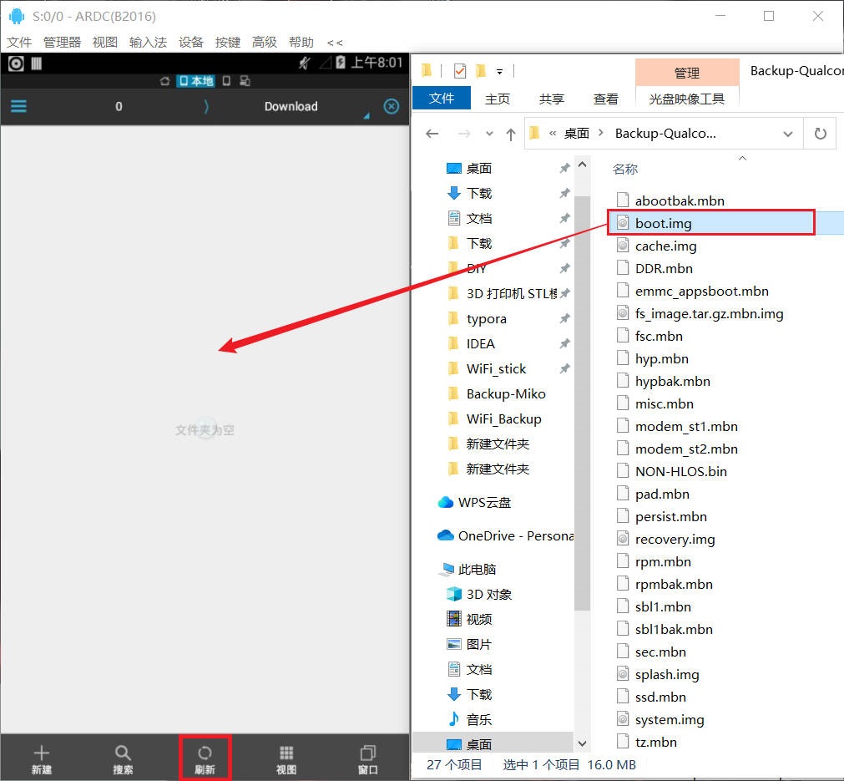The height and width of the screenshot is (781, 844).
Task: Go up one folder level in Explorer
Action: point(511,134)
